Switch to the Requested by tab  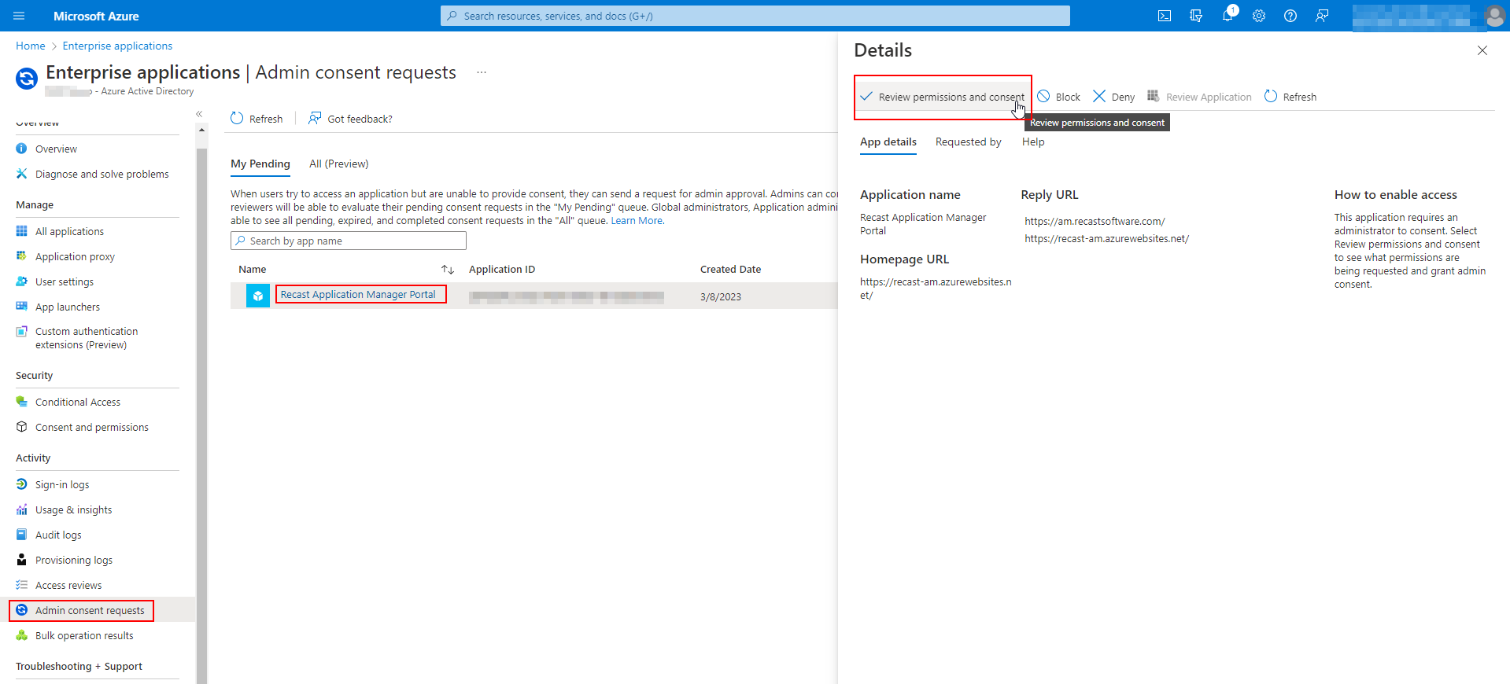click(x=969, y=142)
